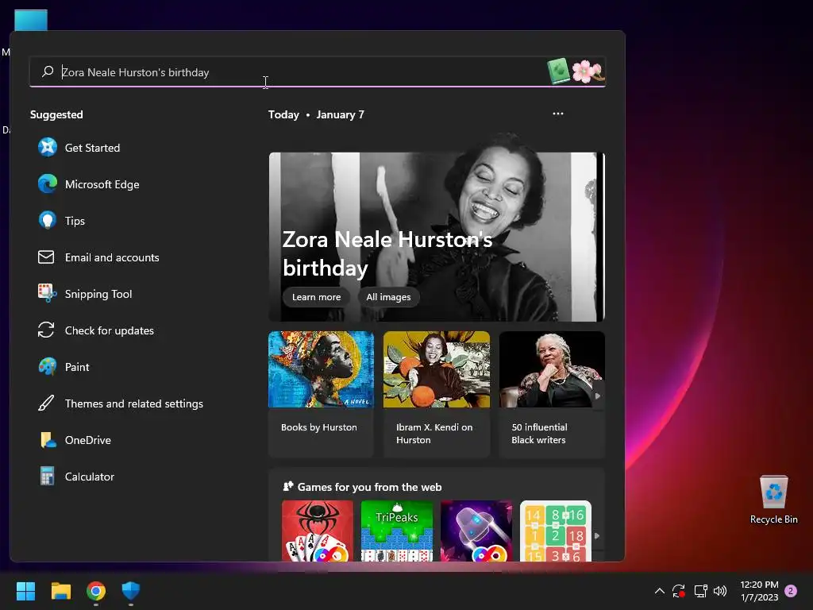
Task: Open the clock showing 12:20 PM
Action: (x=759, y=591)
